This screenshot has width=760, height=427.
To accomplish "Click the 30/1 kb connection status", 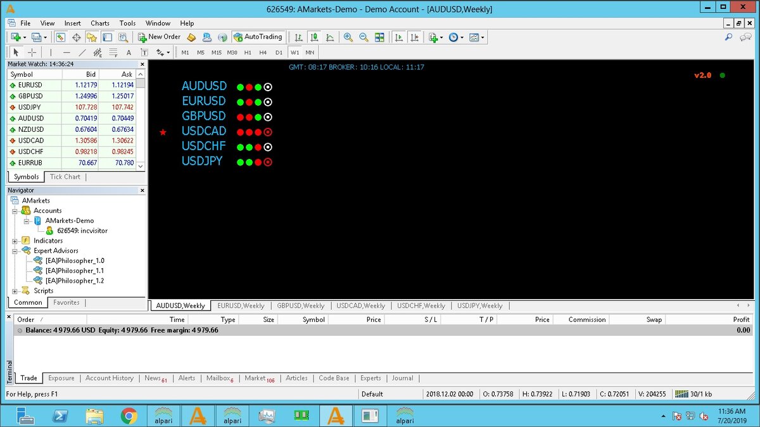I will pos(694,394).
